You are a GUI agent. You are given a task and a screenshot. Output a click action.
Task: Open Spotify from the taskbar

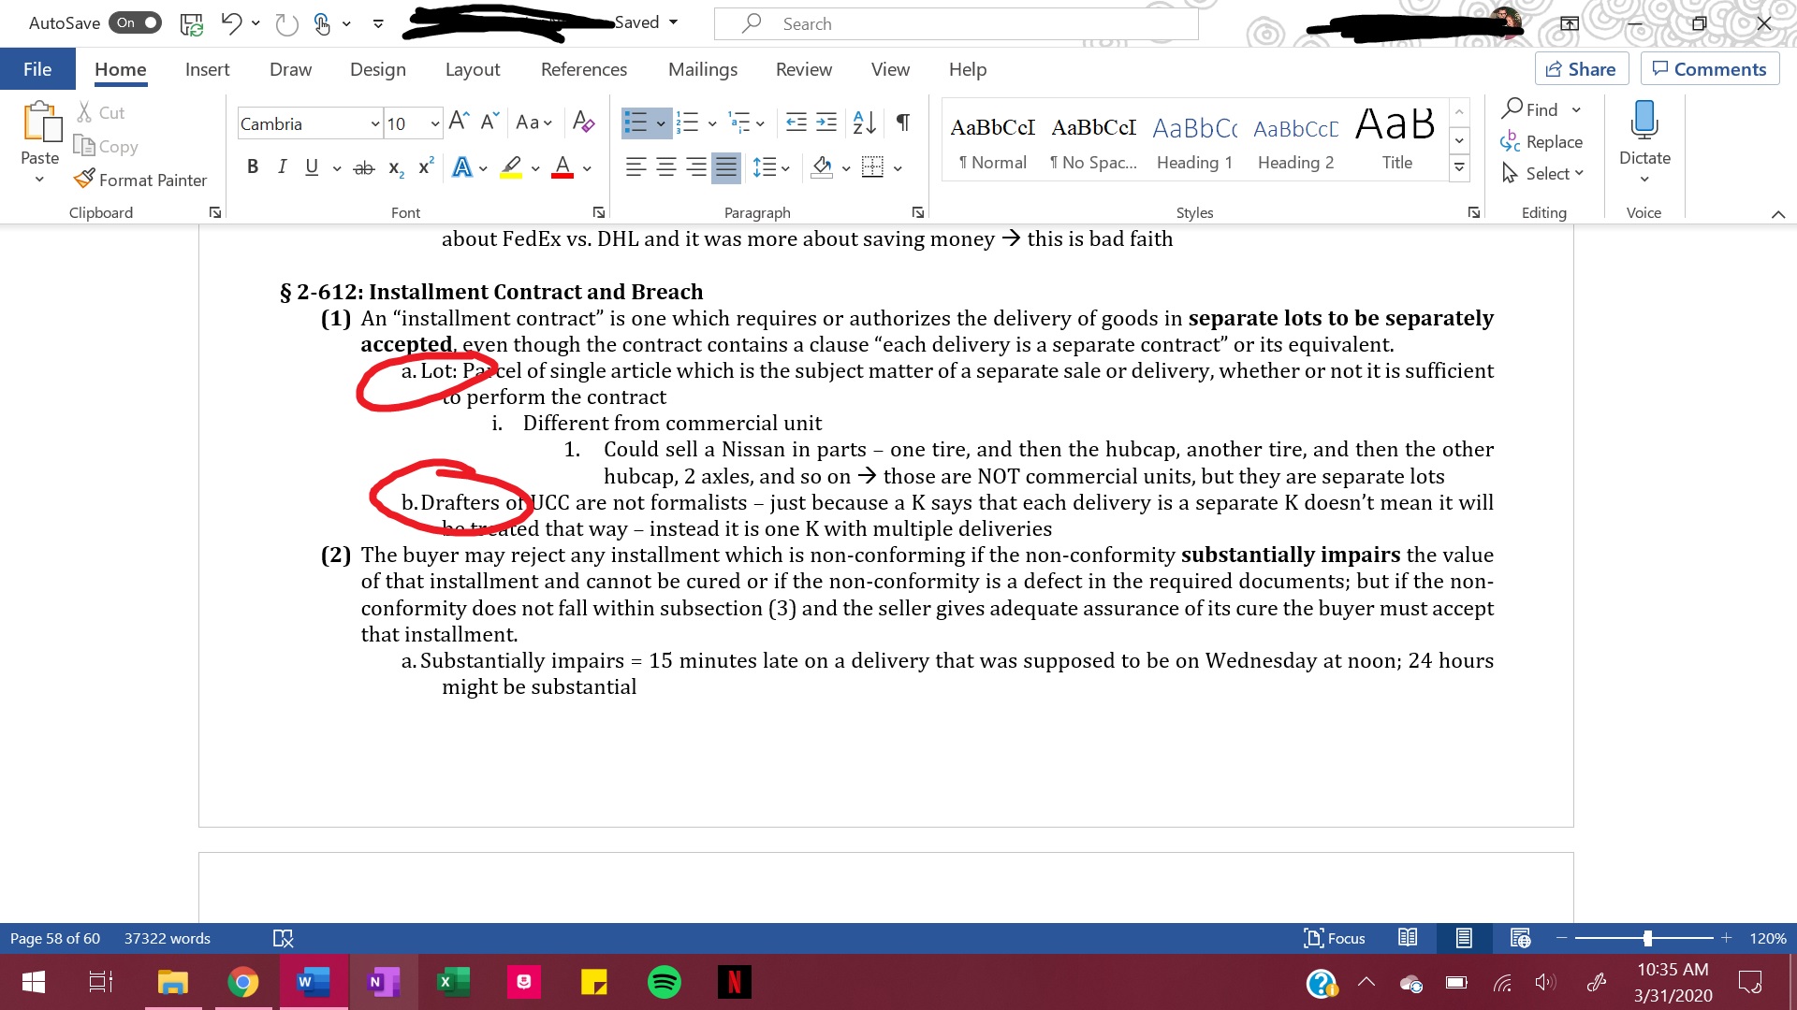click(x=665, y=982)
